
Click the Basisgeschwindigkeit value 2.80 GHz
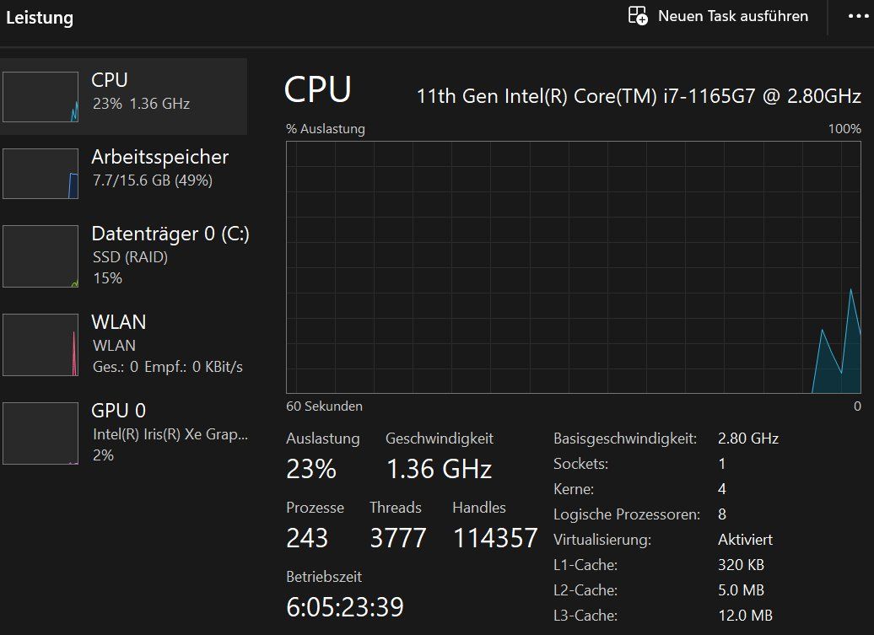pos(748,439)
